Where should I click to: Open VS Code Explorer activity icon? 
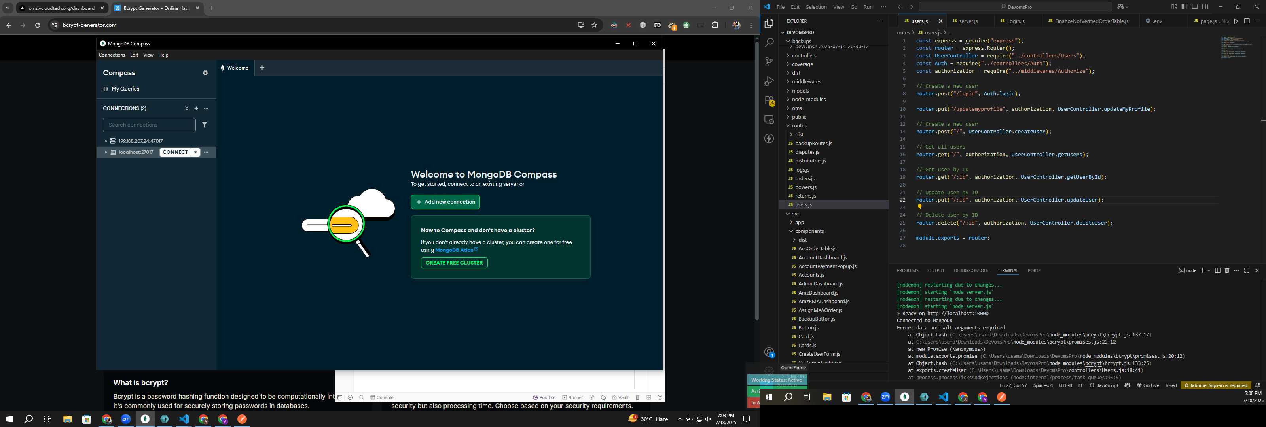coord(769,24)
